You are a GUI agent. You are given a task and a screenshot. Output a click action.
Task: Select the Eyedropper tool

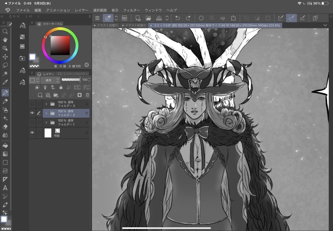coord(5,82)
